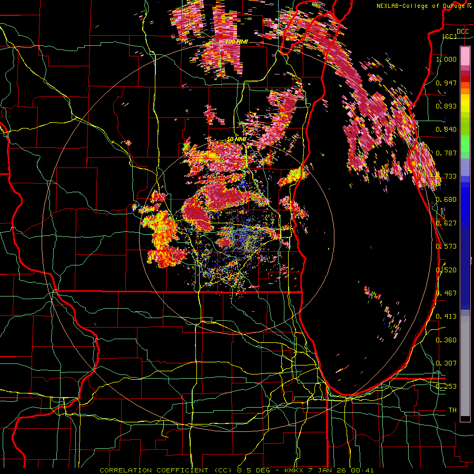Screen dimensions: 474x474
Task: Select the 0.360 scale value
Action: pos(446,340)
